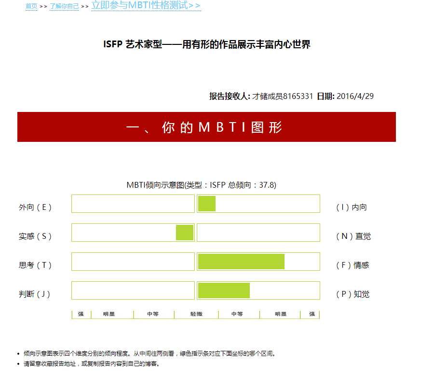
Task: Click the 轻微 label on the scale
Action: click(x=196, y=314)
